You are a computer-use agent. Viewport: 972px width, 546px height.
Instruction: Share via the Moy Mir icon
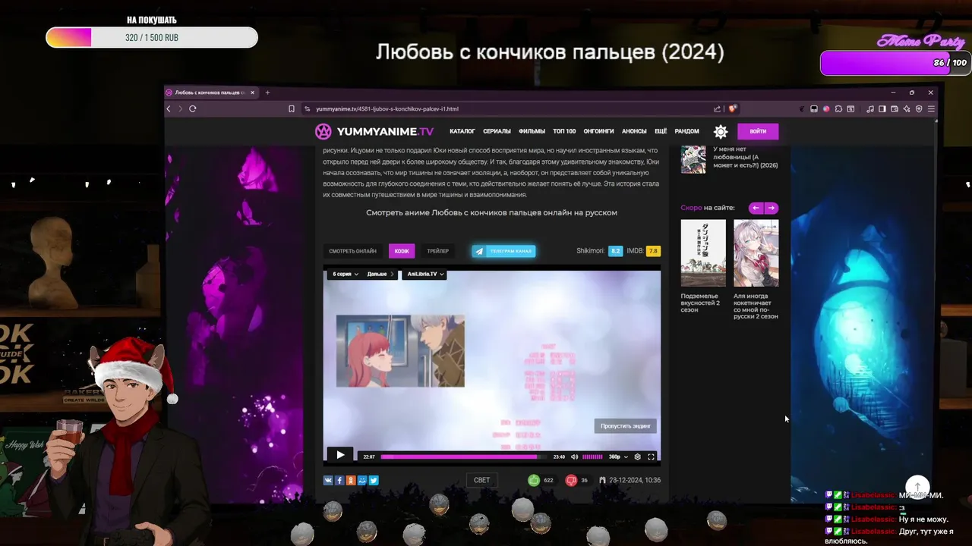(x=362, y=480)
